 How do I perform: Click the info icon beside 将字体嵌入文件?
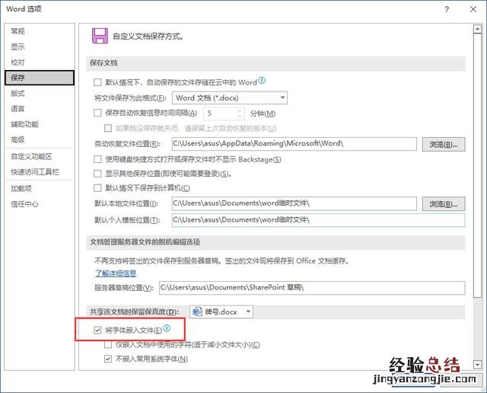(x=167, y=328)
